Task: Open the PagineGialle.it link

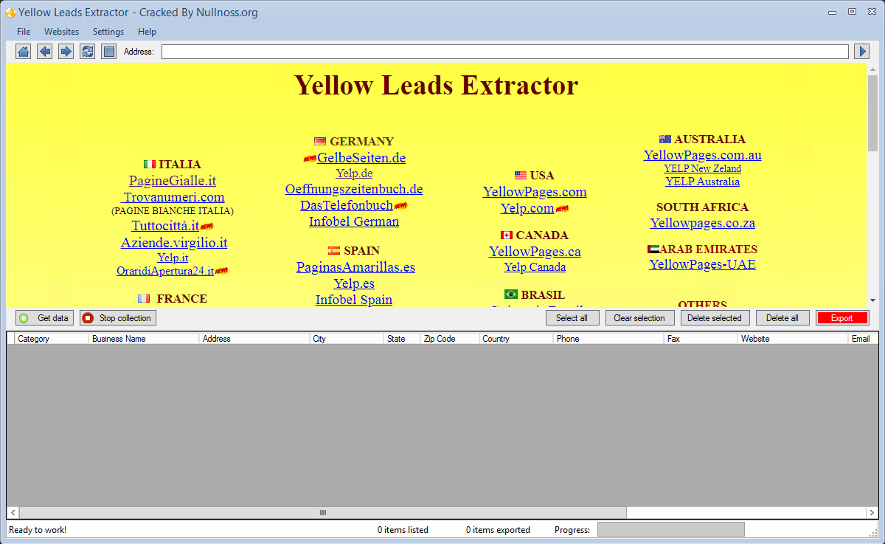Action: tap(173, 181)
